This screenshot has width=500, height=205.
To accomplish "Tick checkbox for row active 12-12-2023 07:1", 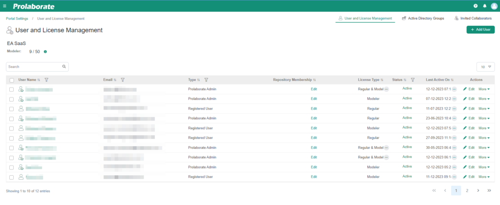I will [12, 90].
